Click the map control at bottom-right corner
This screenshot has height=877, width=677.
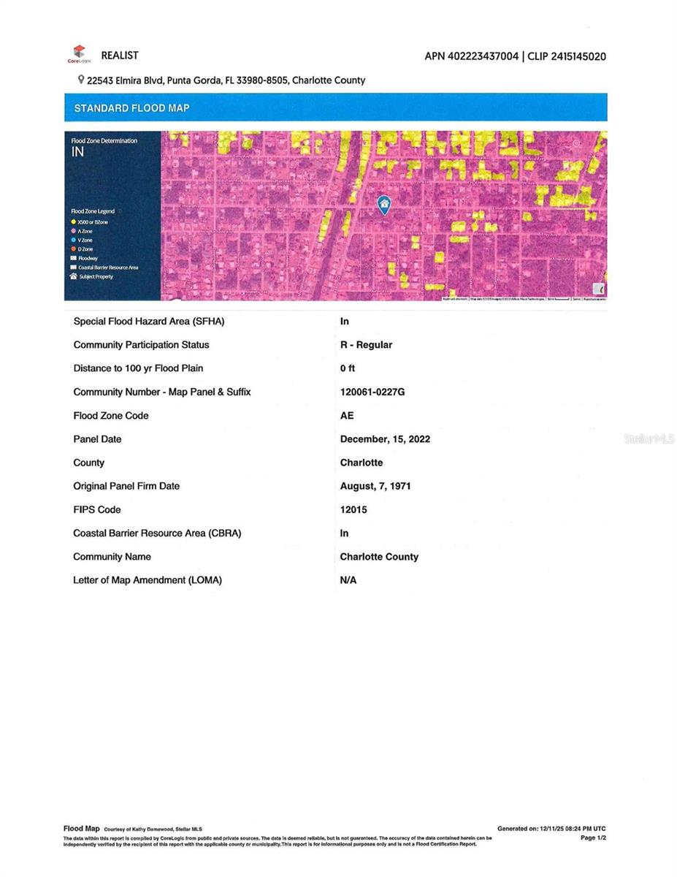pyautogui.click(x=599, y=289)
